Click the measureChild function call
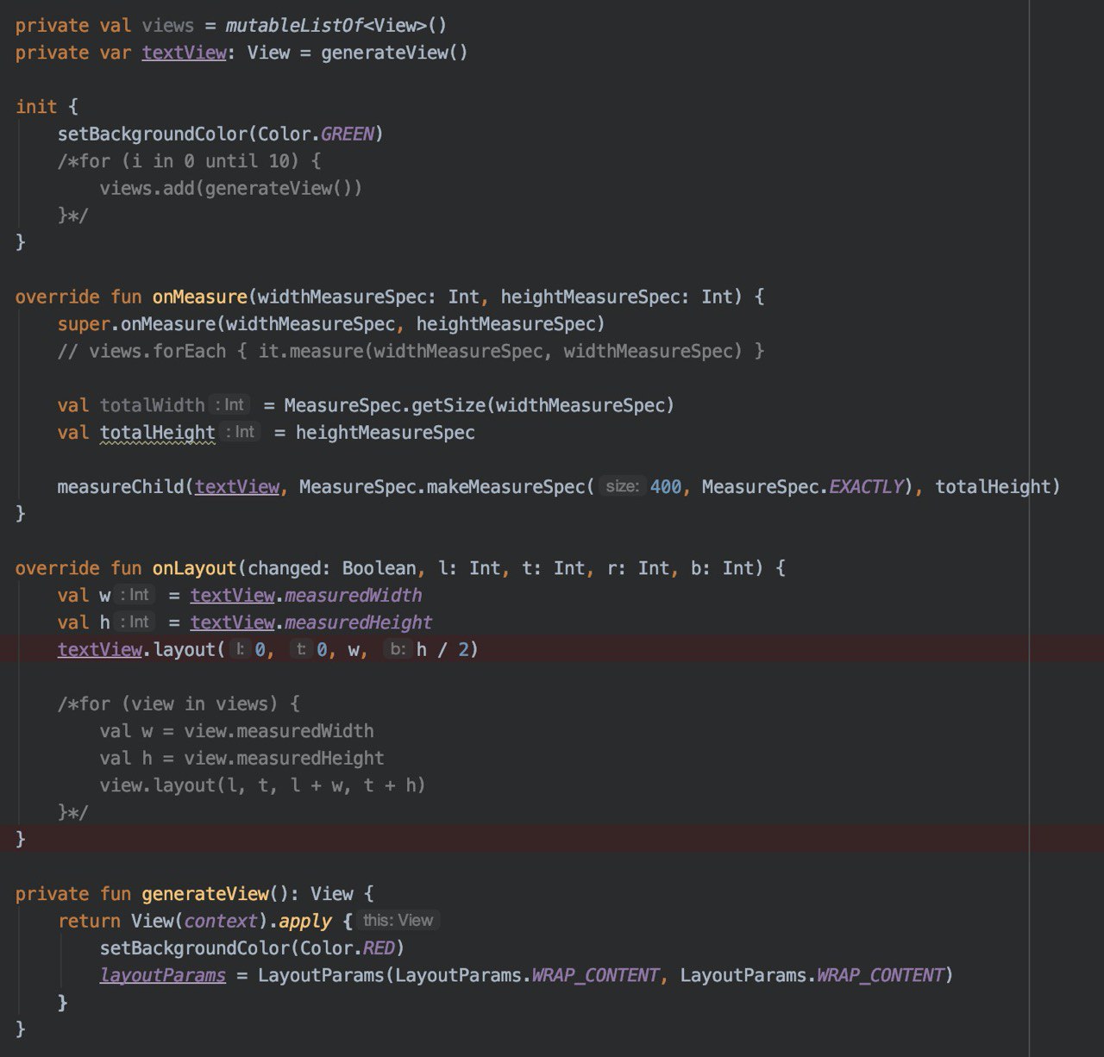The image size is (1104, 1057). coord(121,487)
